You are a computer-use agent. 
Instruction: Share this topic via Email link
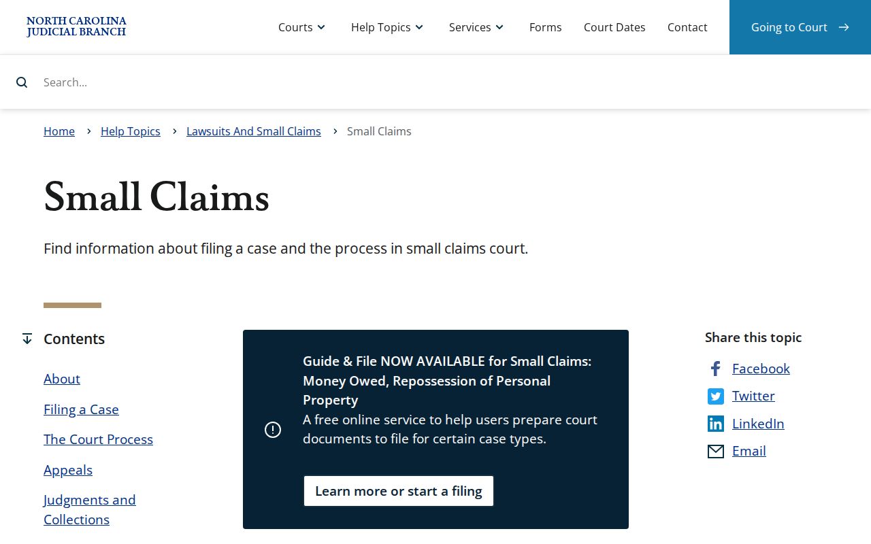[749, 451]
